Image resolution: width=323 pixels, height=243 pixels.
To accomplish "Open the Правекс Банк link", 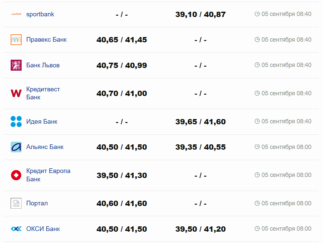I will (x=46, y=40).
